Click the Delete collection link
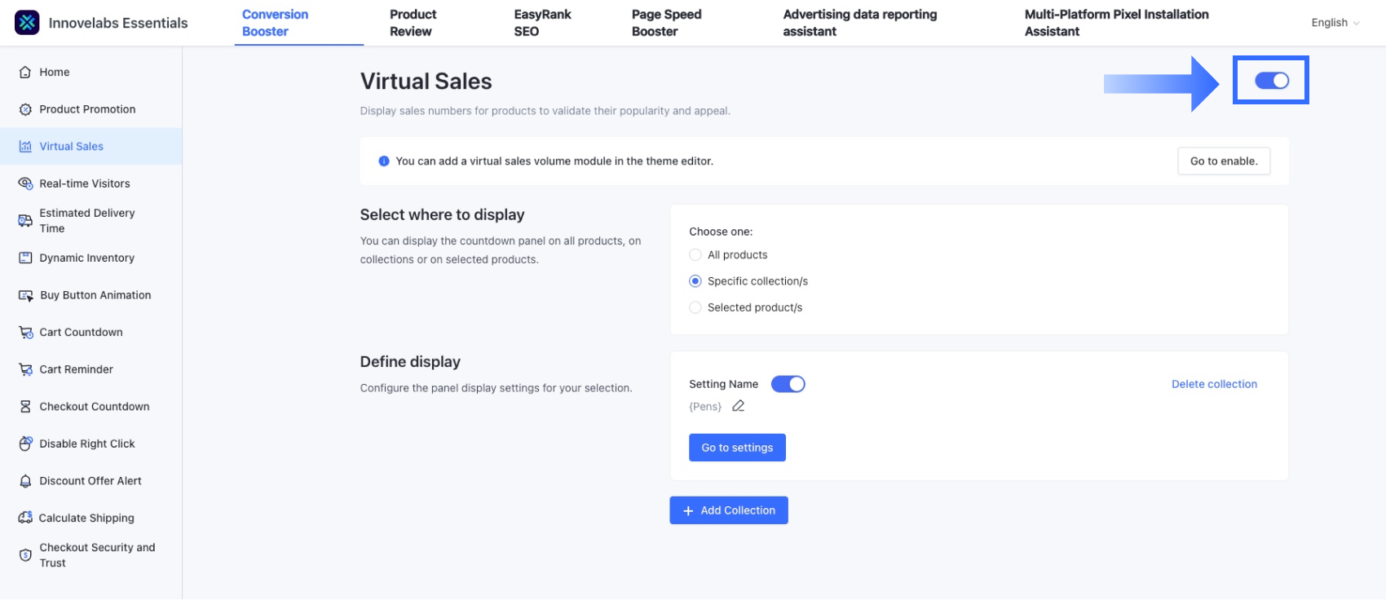 pos(1214,384)
